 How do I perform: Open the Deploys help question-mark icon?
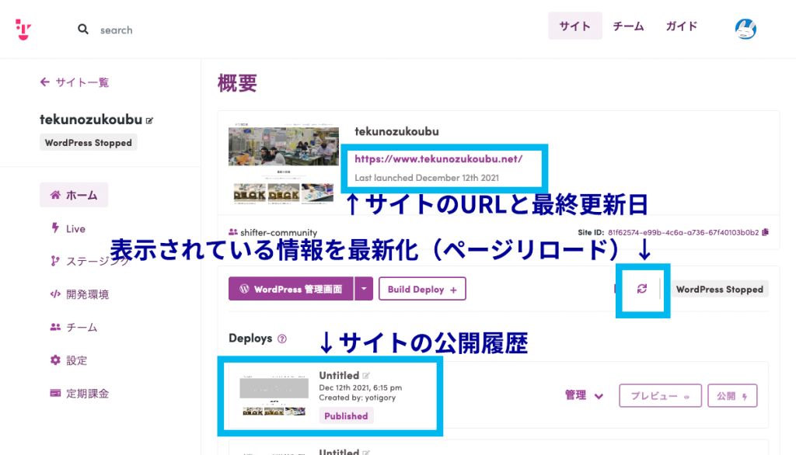281,339
